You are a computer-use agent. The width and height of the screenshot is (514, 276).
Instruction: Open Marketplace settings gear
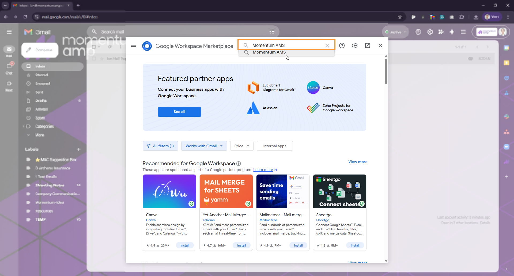click(355, 46)
